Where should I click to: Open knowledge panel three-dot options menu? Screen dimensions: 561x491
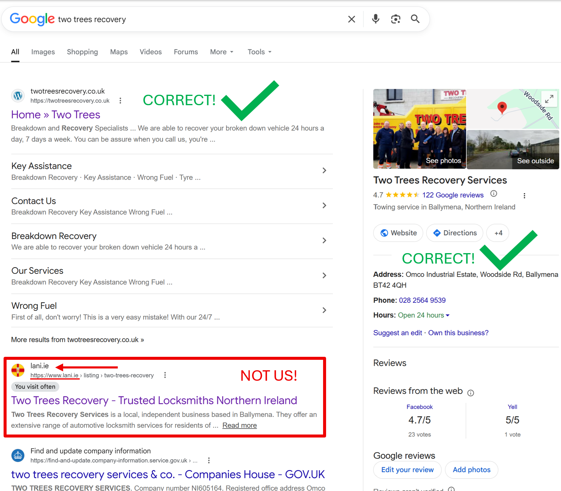pyautogui.click(x=524, y=196)
